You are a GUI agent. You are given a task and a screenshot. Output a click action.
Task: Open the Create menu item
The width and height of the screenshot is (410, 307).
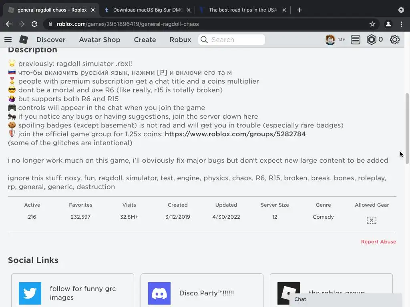(x=145, y=40)
